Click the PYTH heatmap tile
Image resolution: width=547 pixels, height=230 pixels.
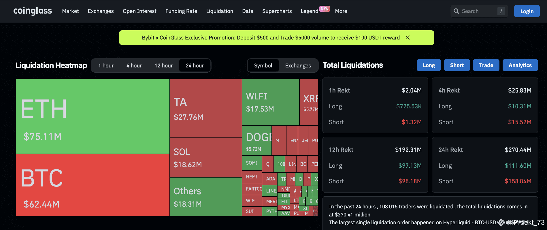click(270, 211)
